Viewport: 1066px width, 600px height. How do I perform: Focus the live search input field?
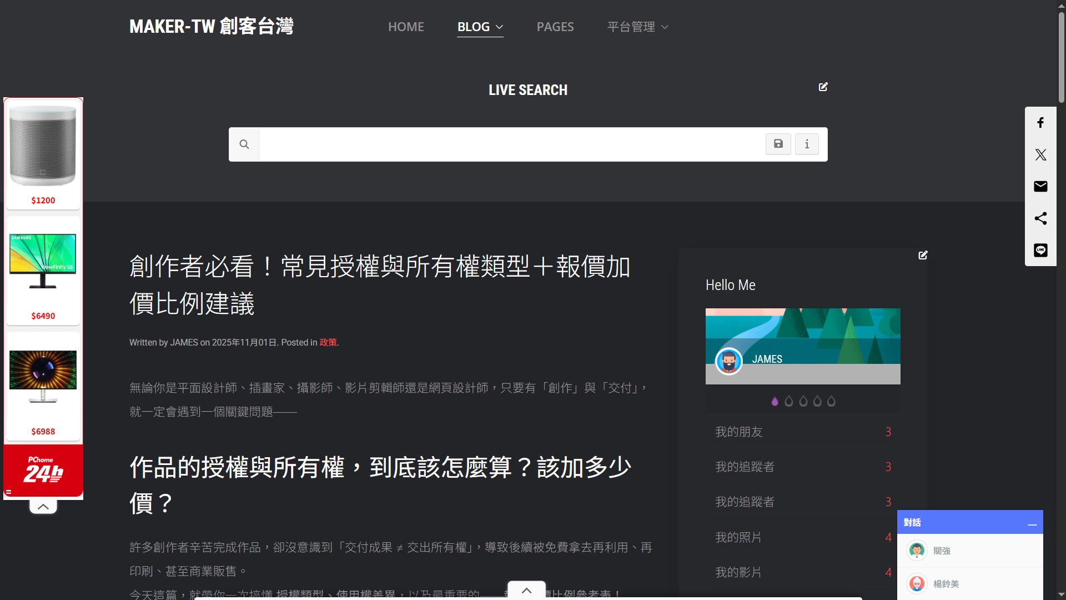pyautogui.click(x=512, y=144)
